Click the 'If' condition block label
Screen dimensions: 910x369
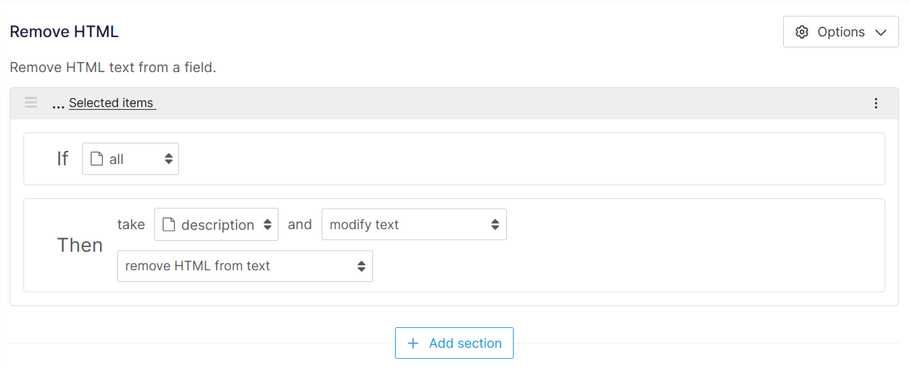click(62, 159)
